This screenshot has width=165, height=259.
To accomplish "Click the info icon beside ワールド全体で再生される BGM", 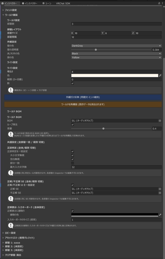I will pyautogui.click(x=11, y=135).
